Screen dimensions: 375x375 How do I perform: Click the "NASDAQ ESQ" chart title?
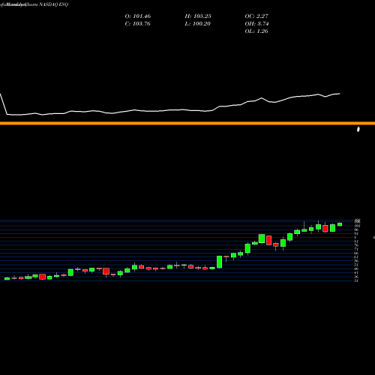54,4
